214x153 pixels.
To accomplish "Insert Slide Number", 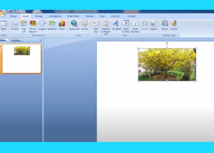I will [x=135, y=27].
